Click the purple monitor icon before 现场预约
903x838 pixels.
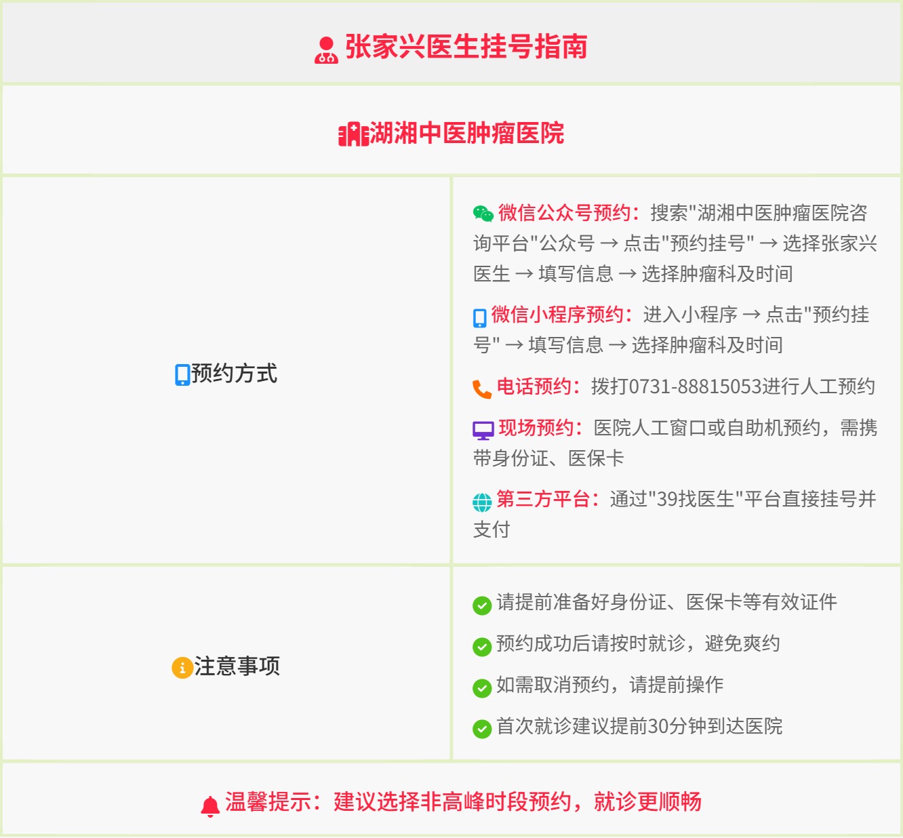point(483,431)
